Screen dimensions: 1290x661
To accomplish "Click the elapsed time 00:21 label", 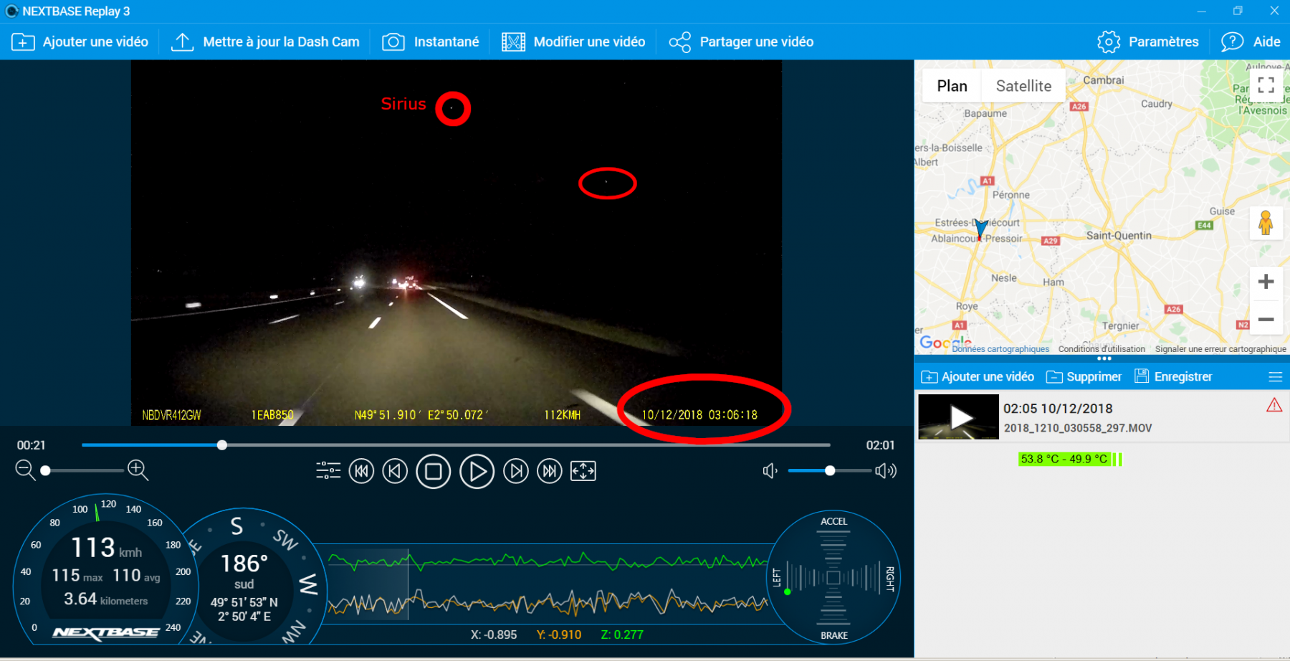I will click(x=32, y=445).
